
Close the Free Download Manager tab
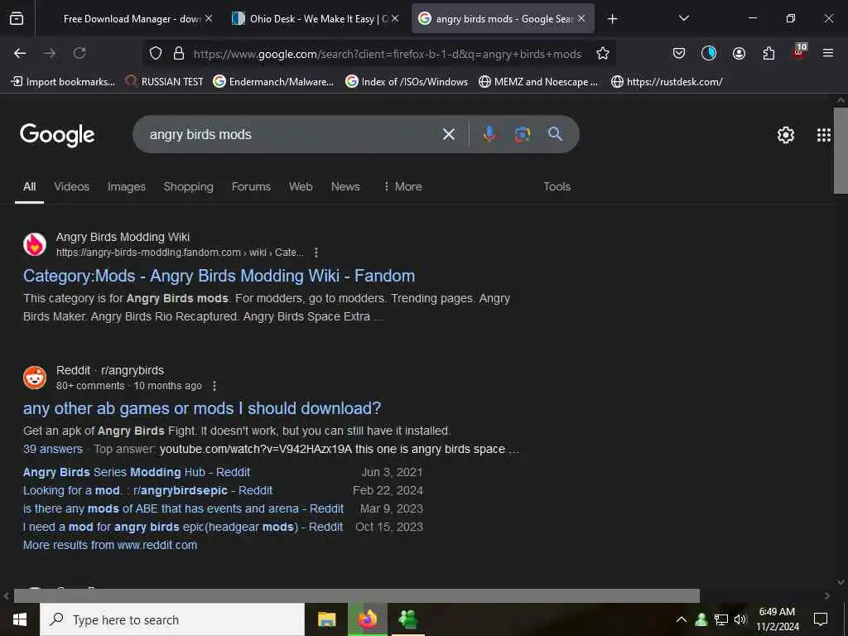pos(209,19)
